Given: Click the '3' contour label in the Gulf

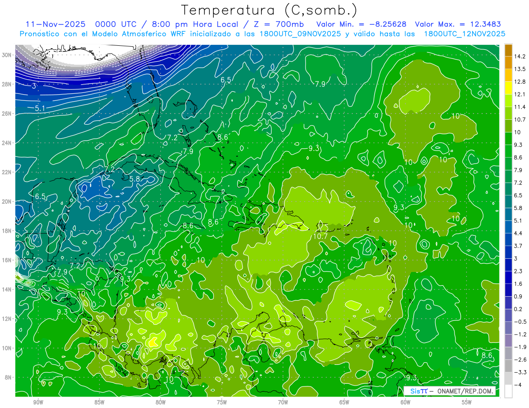Looking at the screenshot, I should pos(34,86).
